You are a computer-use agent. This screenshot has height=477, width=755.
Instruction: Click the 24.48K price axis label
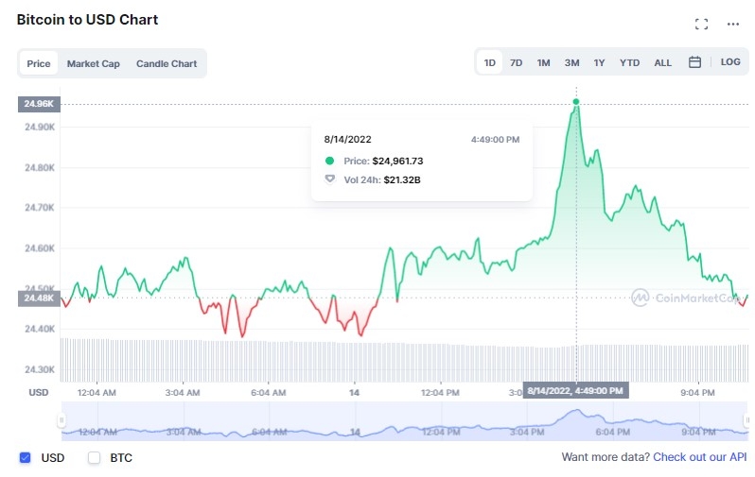(39, 298)
